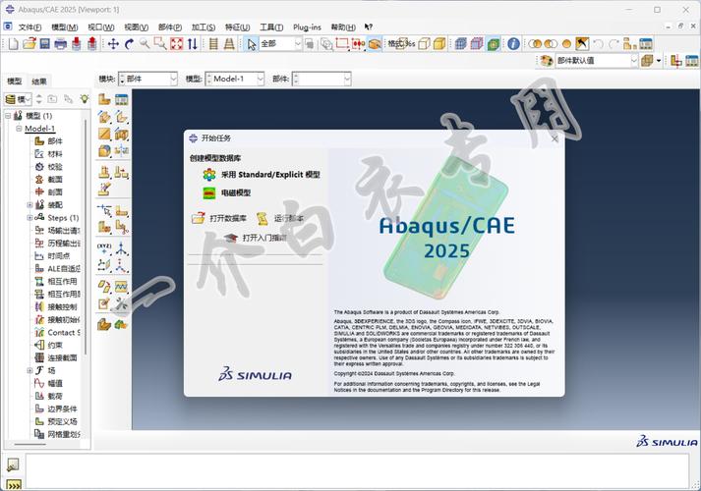Expand the 装配 tree node
This screenshot has height=491, width=701.
click(x=29, y=205)
